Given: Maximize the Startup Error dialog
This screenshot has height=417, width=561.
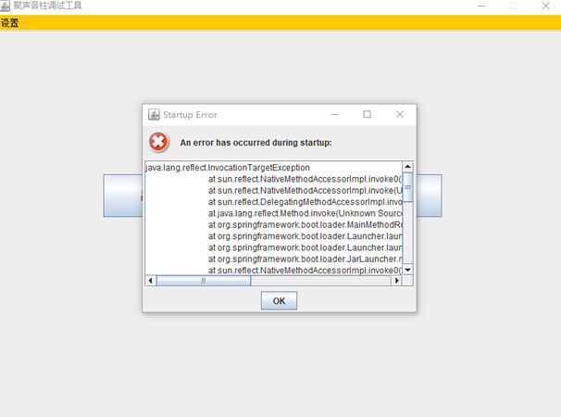Looking at the screenshot, I should click(368, 114).
